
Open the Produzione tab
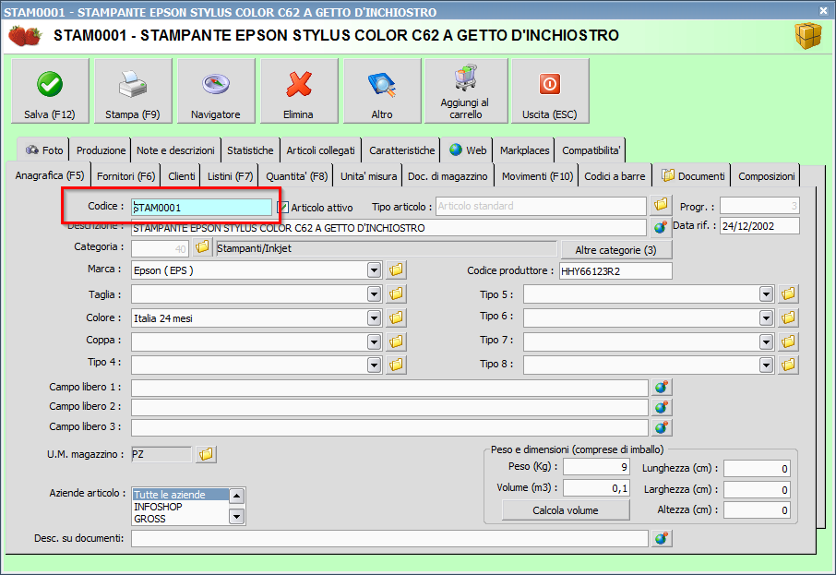(101, 150)
